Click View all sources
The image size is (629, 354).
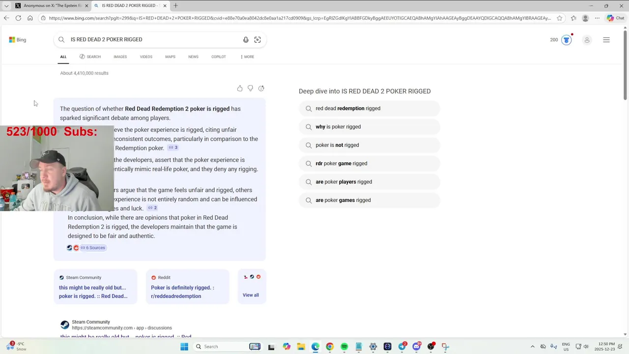[x=251, y=295]
